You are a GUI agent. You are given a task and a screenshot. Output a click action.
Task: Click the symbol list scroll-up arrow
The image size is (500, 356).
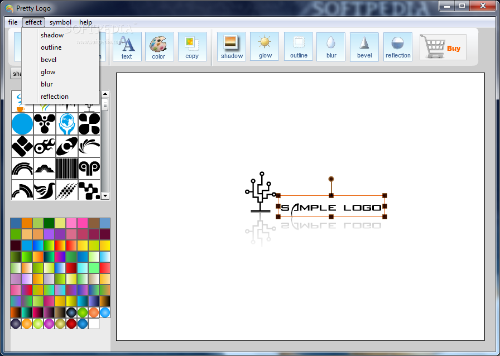(x=105, y=94)
